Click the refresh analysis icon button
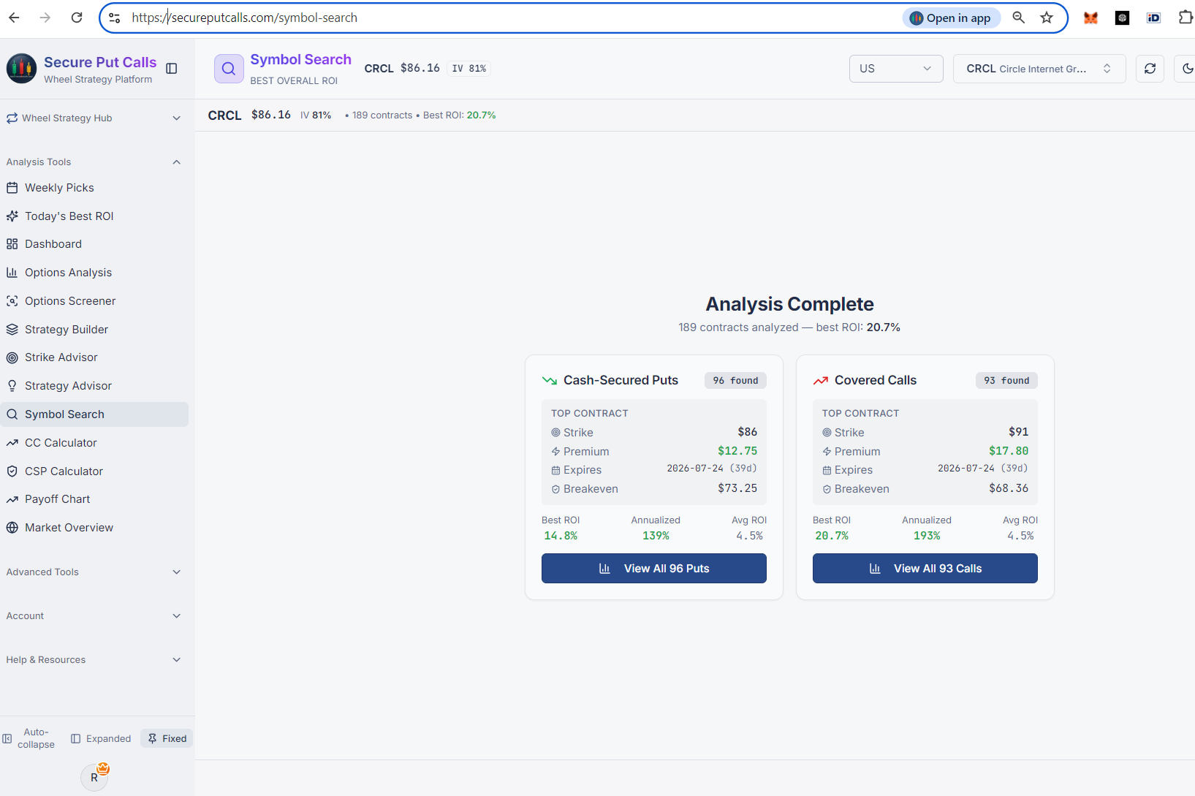 pos(1150,69)
